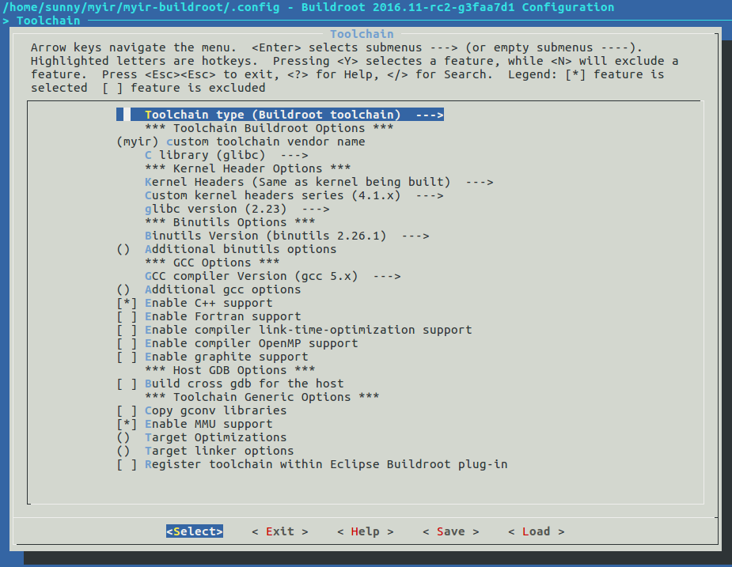Click the Toolchain breadcrumb at top left
The height and width of the screenshot is (567, 732).
tap(48, 21)
